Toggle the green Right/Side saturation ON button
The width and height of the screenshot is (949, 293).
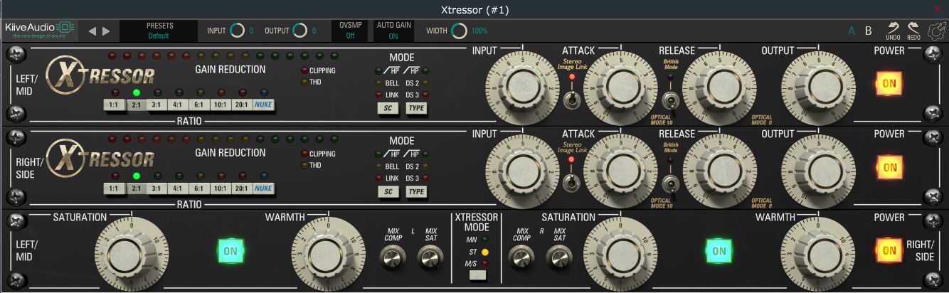(x=719, y=251)
